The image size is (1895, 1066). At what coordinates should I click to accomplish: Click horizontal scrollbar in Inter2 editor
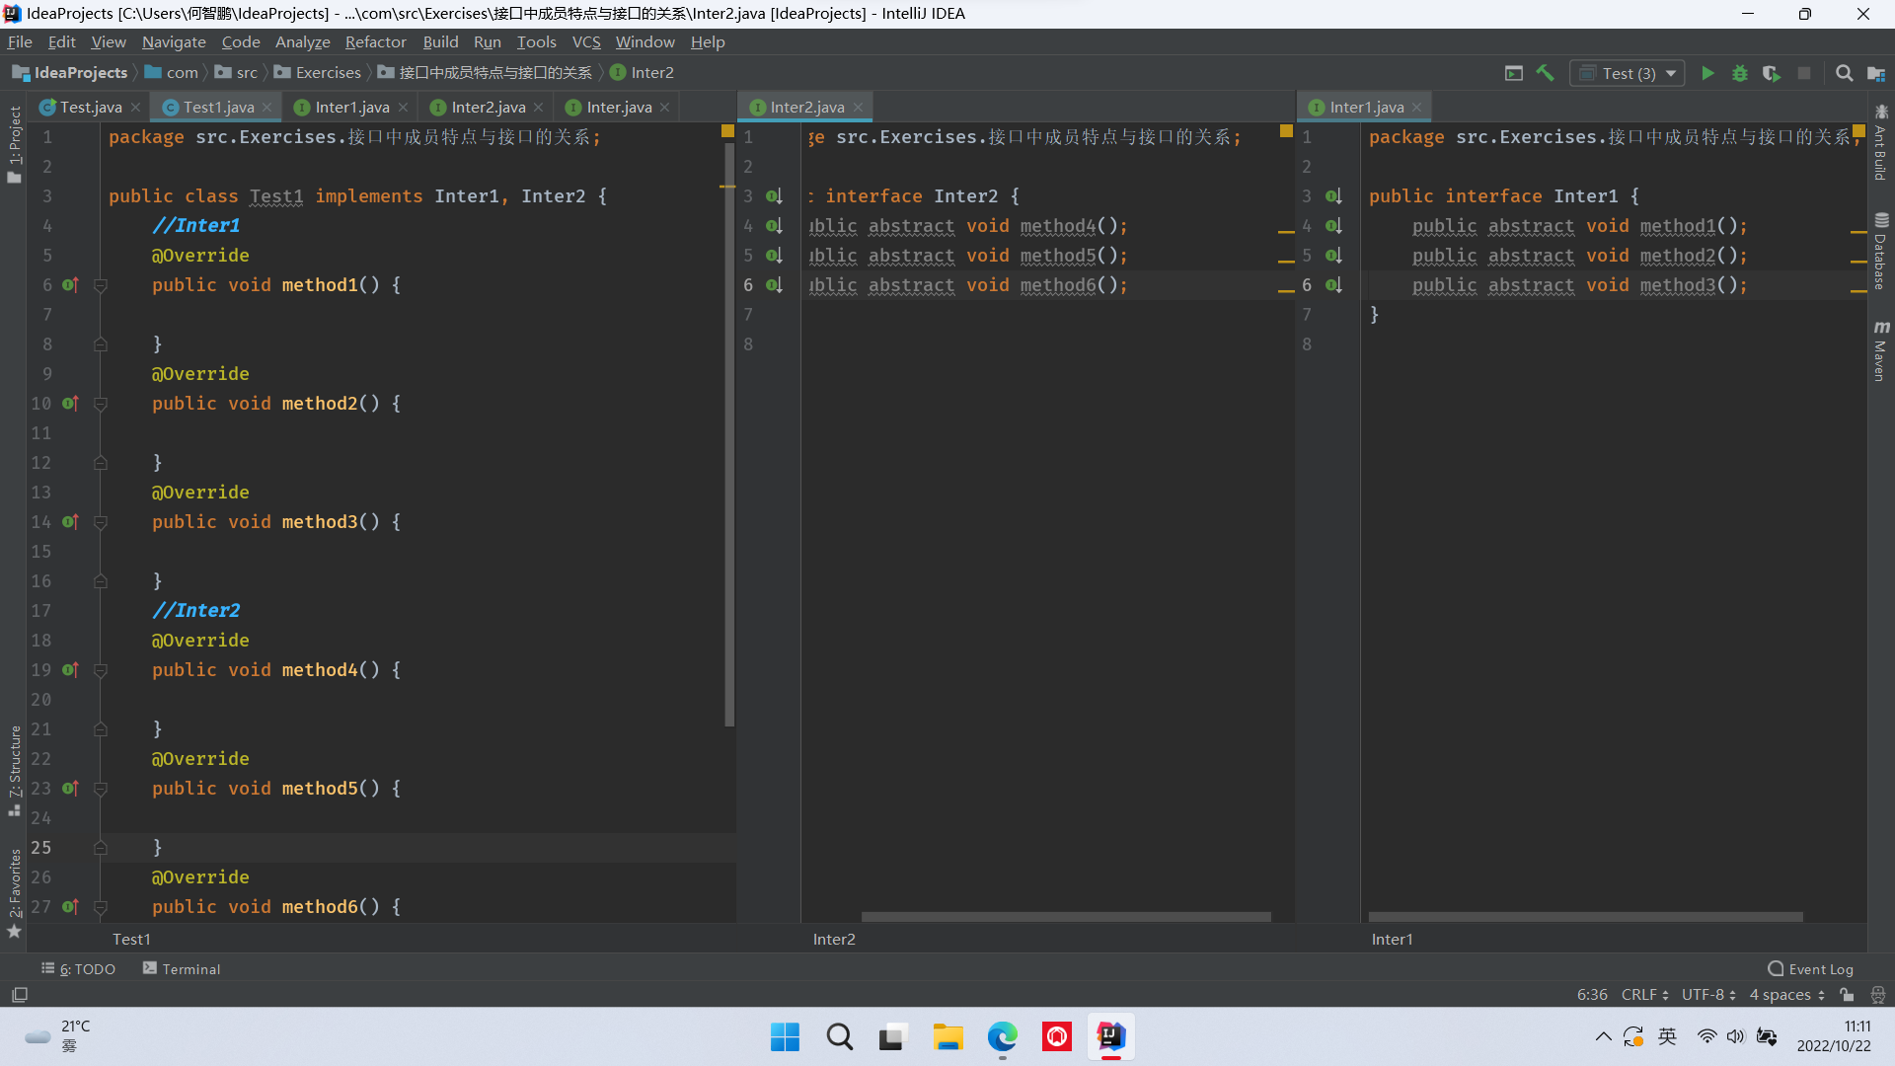[x=1066, y=917]
